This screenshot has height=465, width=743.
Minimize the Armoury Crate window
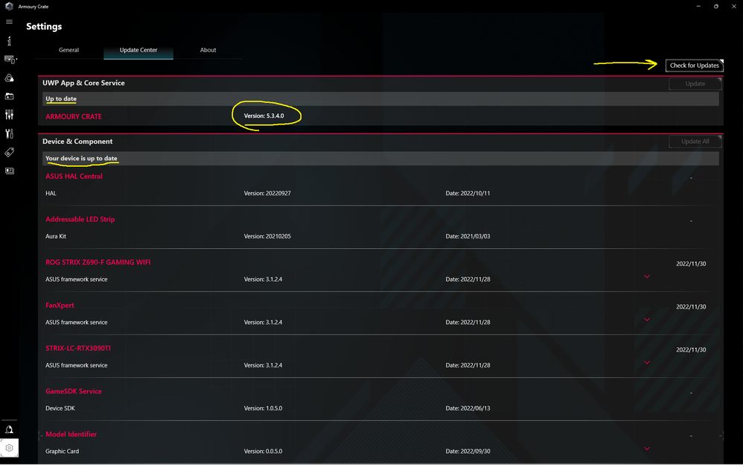pyautogui.click(x=698, y=6)
